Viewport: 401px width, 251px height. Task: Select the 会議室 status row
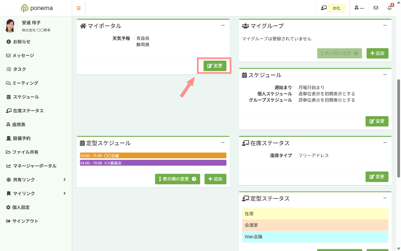[x=315, y=225]
